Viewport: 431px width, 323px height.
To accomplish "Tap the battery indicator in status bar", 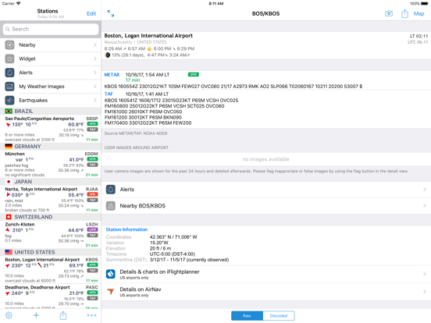I will [425, 4].
